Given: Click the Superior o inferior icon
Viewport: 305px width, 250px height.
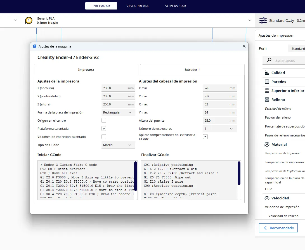Looking at the screenshot, I should [x=267, y=91].
